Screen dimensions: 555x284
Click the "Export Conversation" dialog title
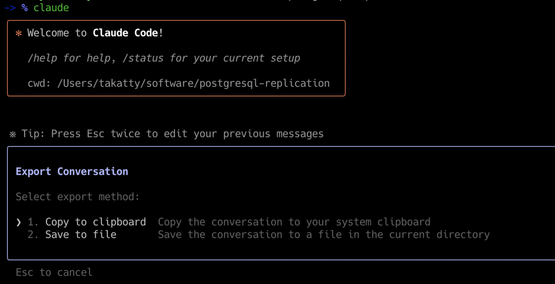[x=72, y=171]
